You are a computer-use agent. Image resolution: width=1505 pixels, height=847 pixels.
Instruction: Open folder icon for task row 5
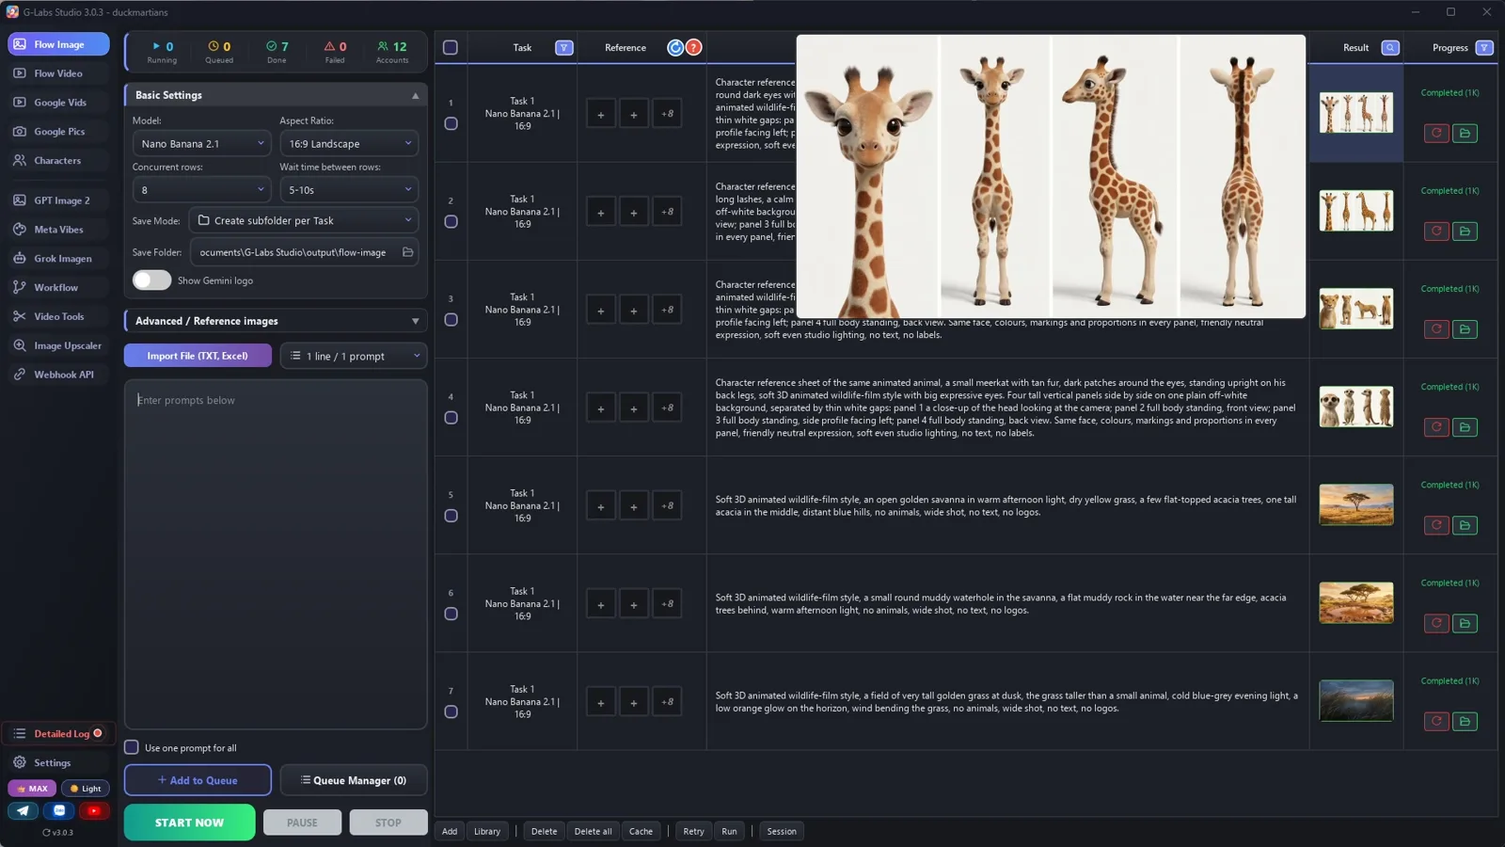click(1465, 525)
